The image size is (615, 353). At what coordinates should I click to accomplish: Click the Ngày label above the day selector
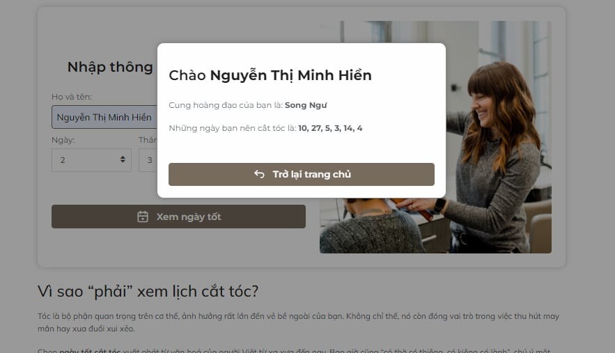pyautogui.click(x=63, y=140)
